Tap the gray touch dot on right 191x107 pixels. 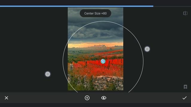pos(147,49)
